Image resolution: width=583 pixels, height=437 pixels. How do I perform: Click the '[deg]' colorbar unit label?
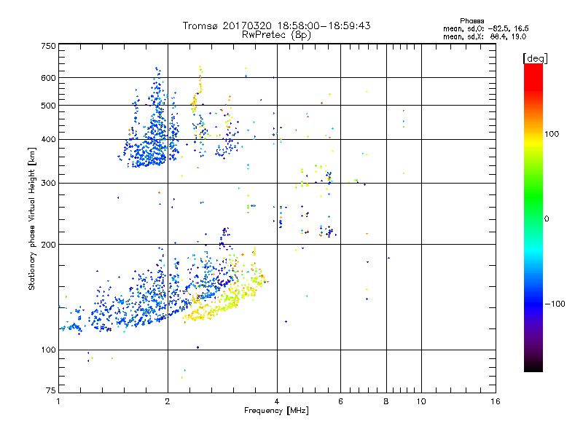point(535,58)
